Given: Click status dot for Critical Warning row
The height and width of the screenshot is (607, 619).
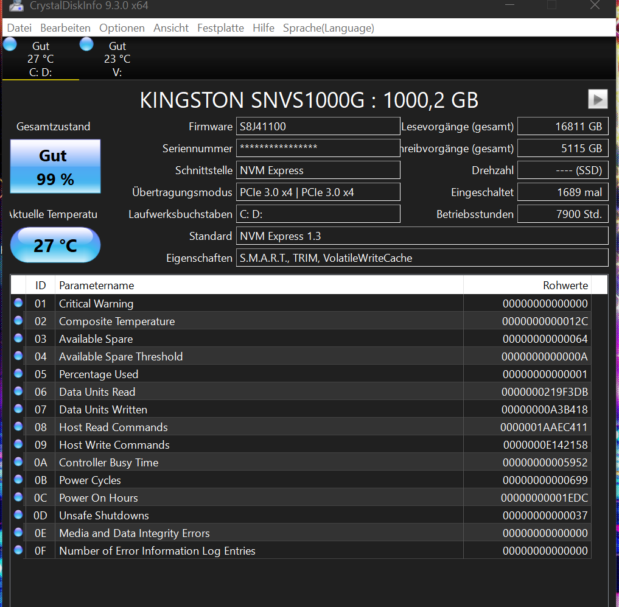Looking at the screenshot, I should pyautogui.click(x=18, y=303).
